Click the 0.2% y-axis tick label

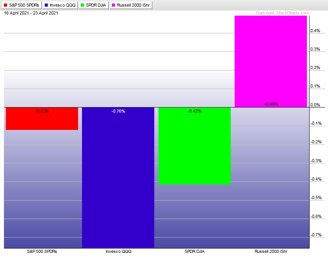click(x=315, y=68)
